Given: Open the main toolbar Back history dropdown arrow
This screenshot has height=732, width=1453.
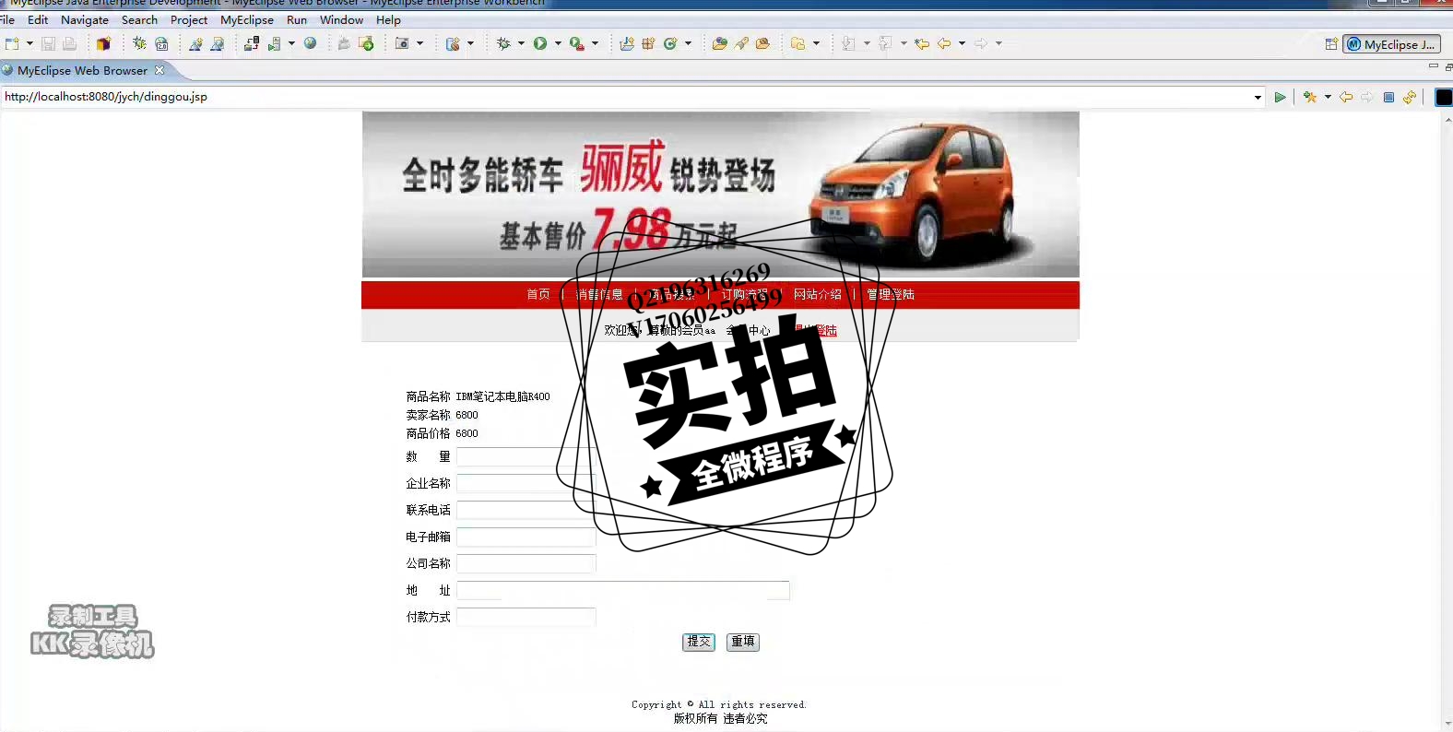Looking at the screenshot, I should [962, 43].
